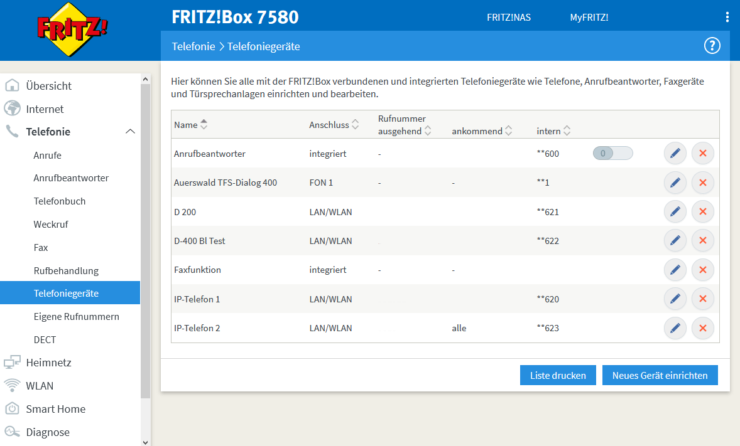This screenshot has width=740, height=446.
Task: Edit the D 200 device
Action: pyautogui.click(x=675, y=211)
